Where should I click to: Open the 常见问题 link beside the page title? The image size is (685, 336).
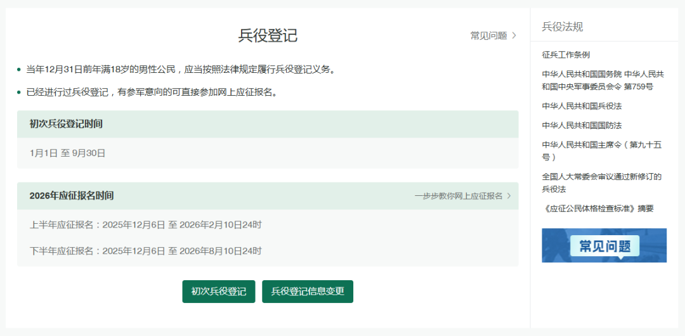tap(488, 36)
